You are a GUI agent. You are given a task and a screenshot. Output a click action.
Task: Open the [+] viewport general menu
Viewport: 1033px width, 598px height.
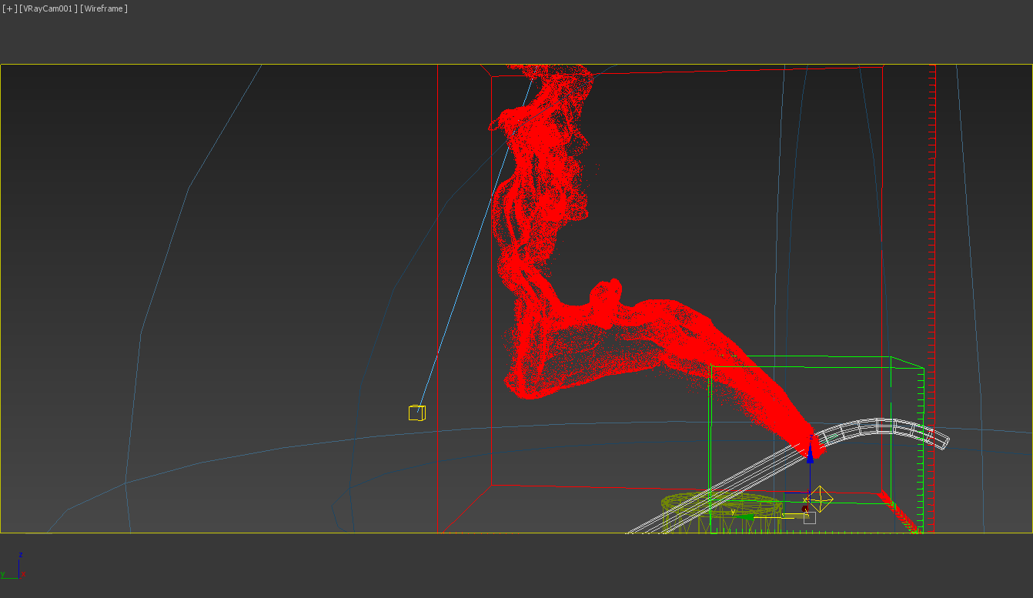pos(9,8)
